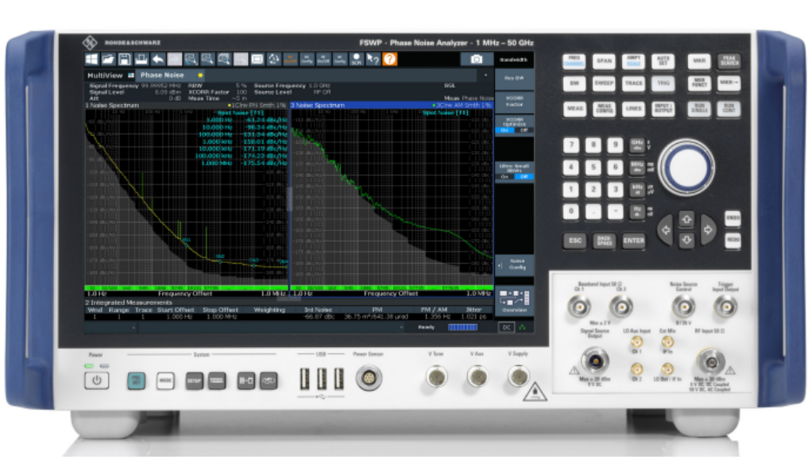Click the GHz unit key
812x467 pixels.
pos(637,145)
